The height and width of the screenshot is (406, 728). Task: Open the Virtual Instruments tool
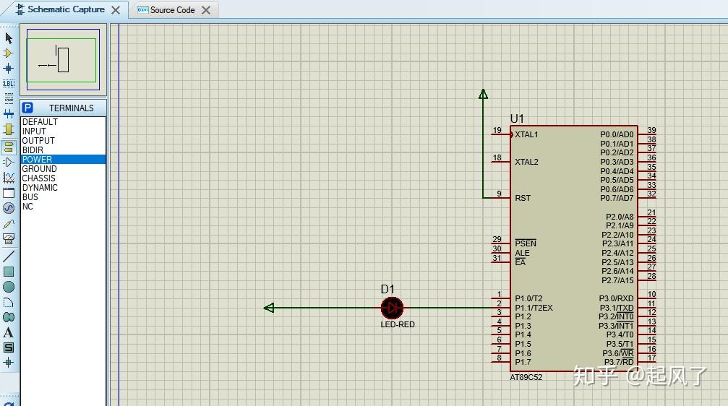[9, 238]
